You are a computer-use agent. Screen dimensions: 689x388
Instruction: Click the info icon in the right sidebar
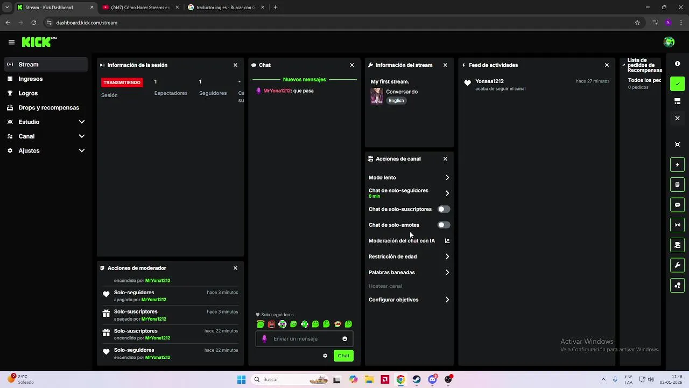point(677,64)
